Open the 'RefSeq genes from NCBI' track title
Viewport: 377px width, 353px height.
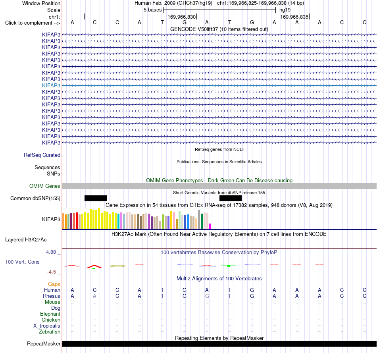(x=219, y=149)
